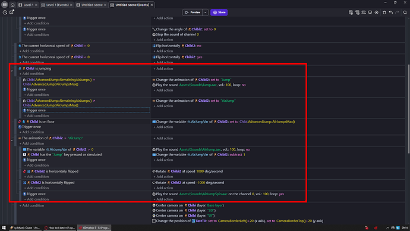The image size is (410, 231).
Task: Click the events sheet vertical scrollbar
Action: 408,109
